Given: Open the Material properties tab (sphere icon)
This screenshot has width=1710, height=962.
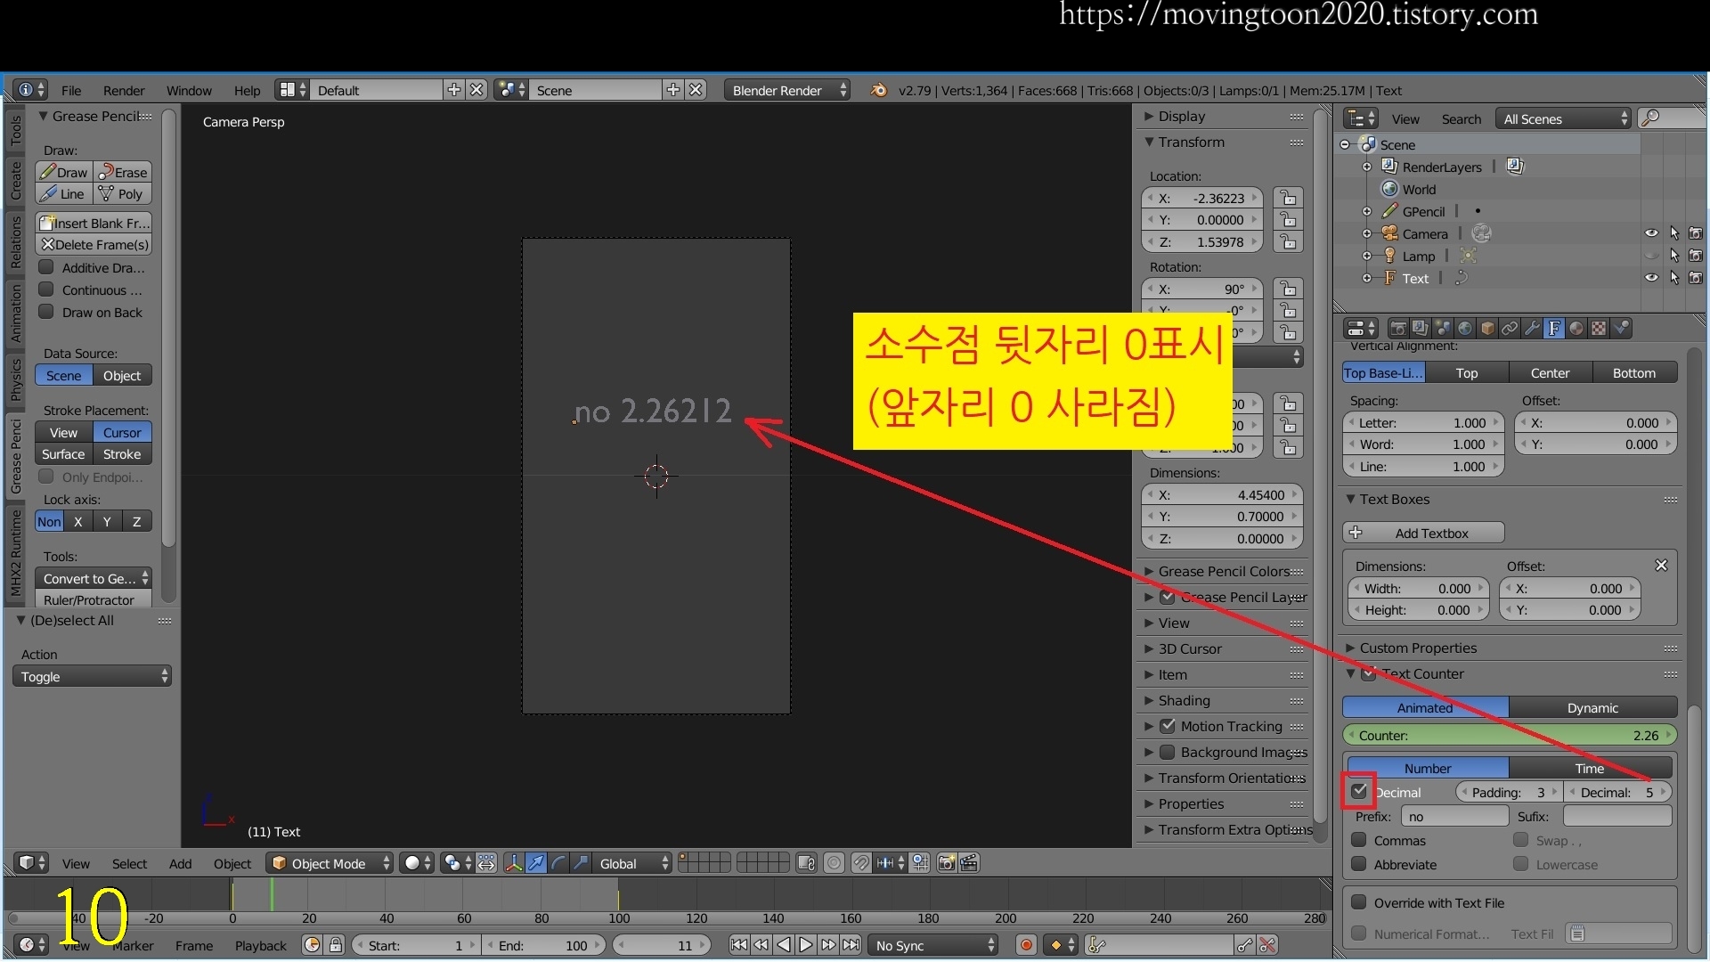Looking at the screenshot, I should [x=1576, y=329].
